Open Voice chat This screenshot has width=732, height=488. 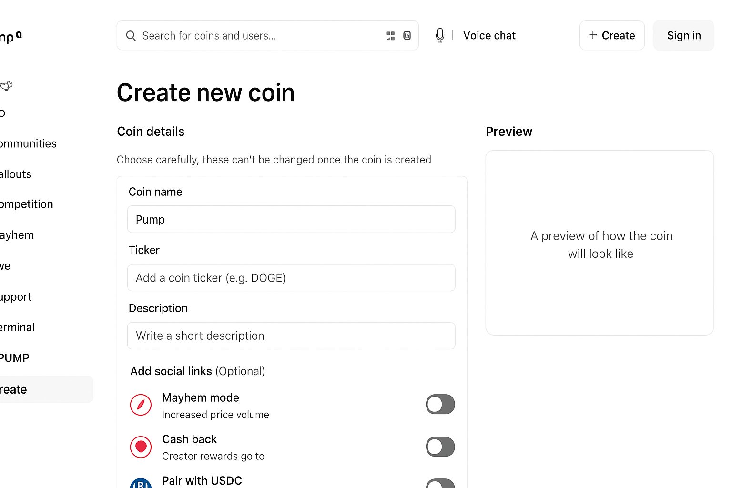tap(489, 36)
